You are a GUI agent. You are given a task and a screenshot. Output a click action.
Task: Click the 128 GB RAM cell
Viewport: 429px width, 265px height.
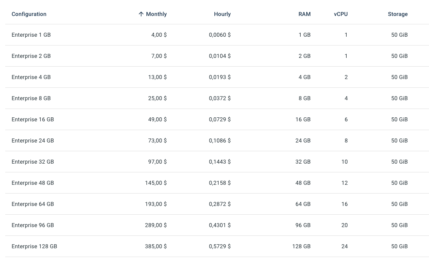301,246
